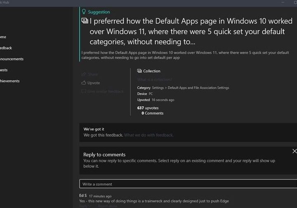Open Achievements in the sidebar
The width and height of the screenshot is (297, 208).
[x=9, y=81]
